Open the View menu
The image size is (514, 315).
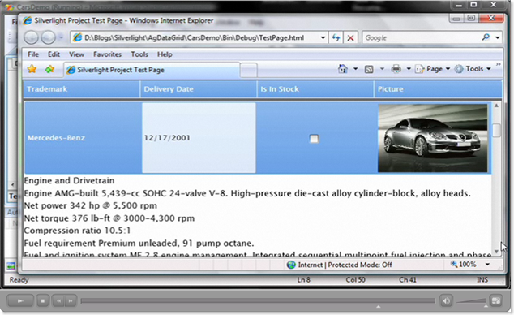(76, 54)
